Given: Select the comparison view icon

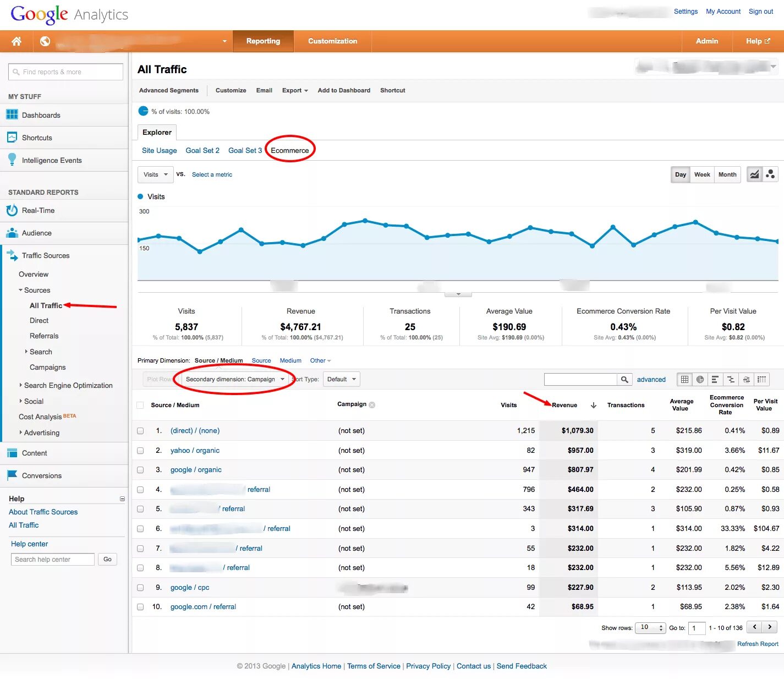Looking at the screenshot, I should (731, 379).
